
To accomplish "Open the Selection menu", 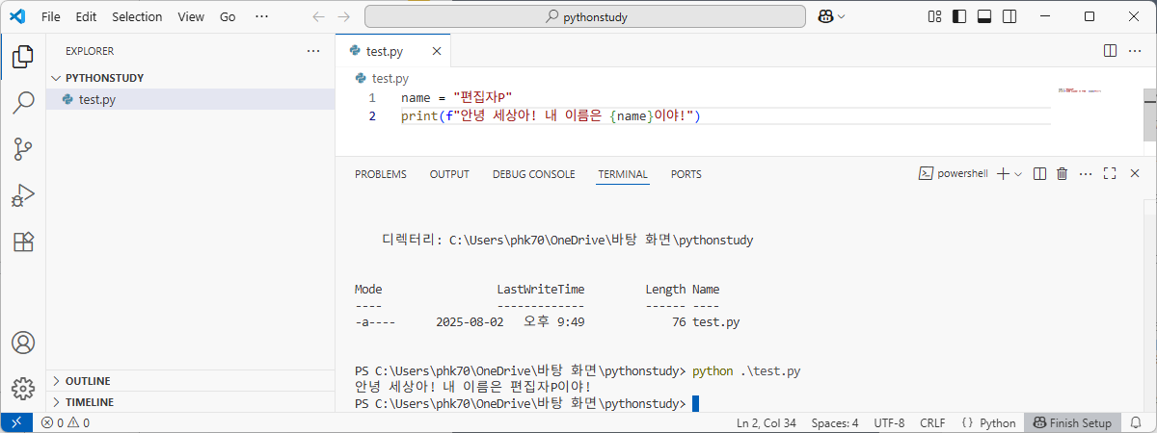I will click(137, 16).
